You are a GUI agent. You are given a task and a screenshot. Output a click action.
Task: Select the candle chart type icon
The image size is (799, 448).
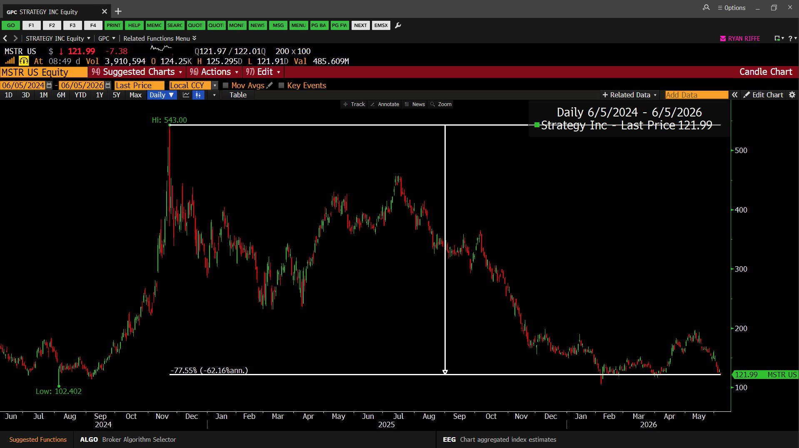[198, 95]
